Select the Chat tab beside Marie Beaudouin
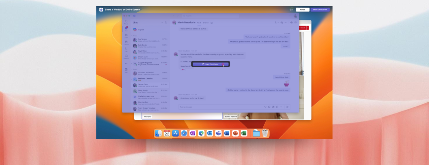 click(199, 23)
